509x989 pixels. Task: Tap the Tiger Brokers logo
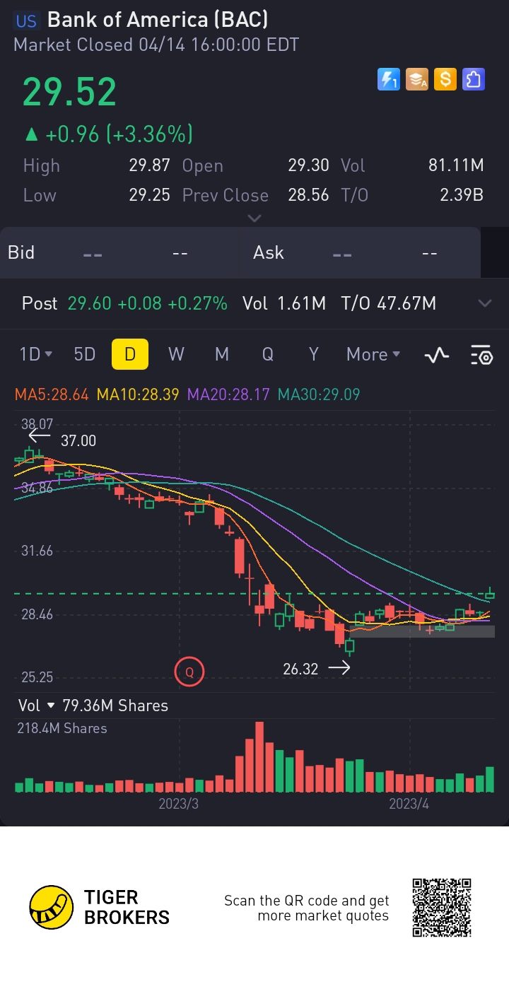coord(100,907)
